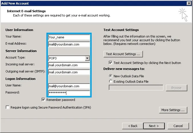The height and width of the screenshot is (133, 193).
Task: Go back with the Back button
Action: click(133, 126)
